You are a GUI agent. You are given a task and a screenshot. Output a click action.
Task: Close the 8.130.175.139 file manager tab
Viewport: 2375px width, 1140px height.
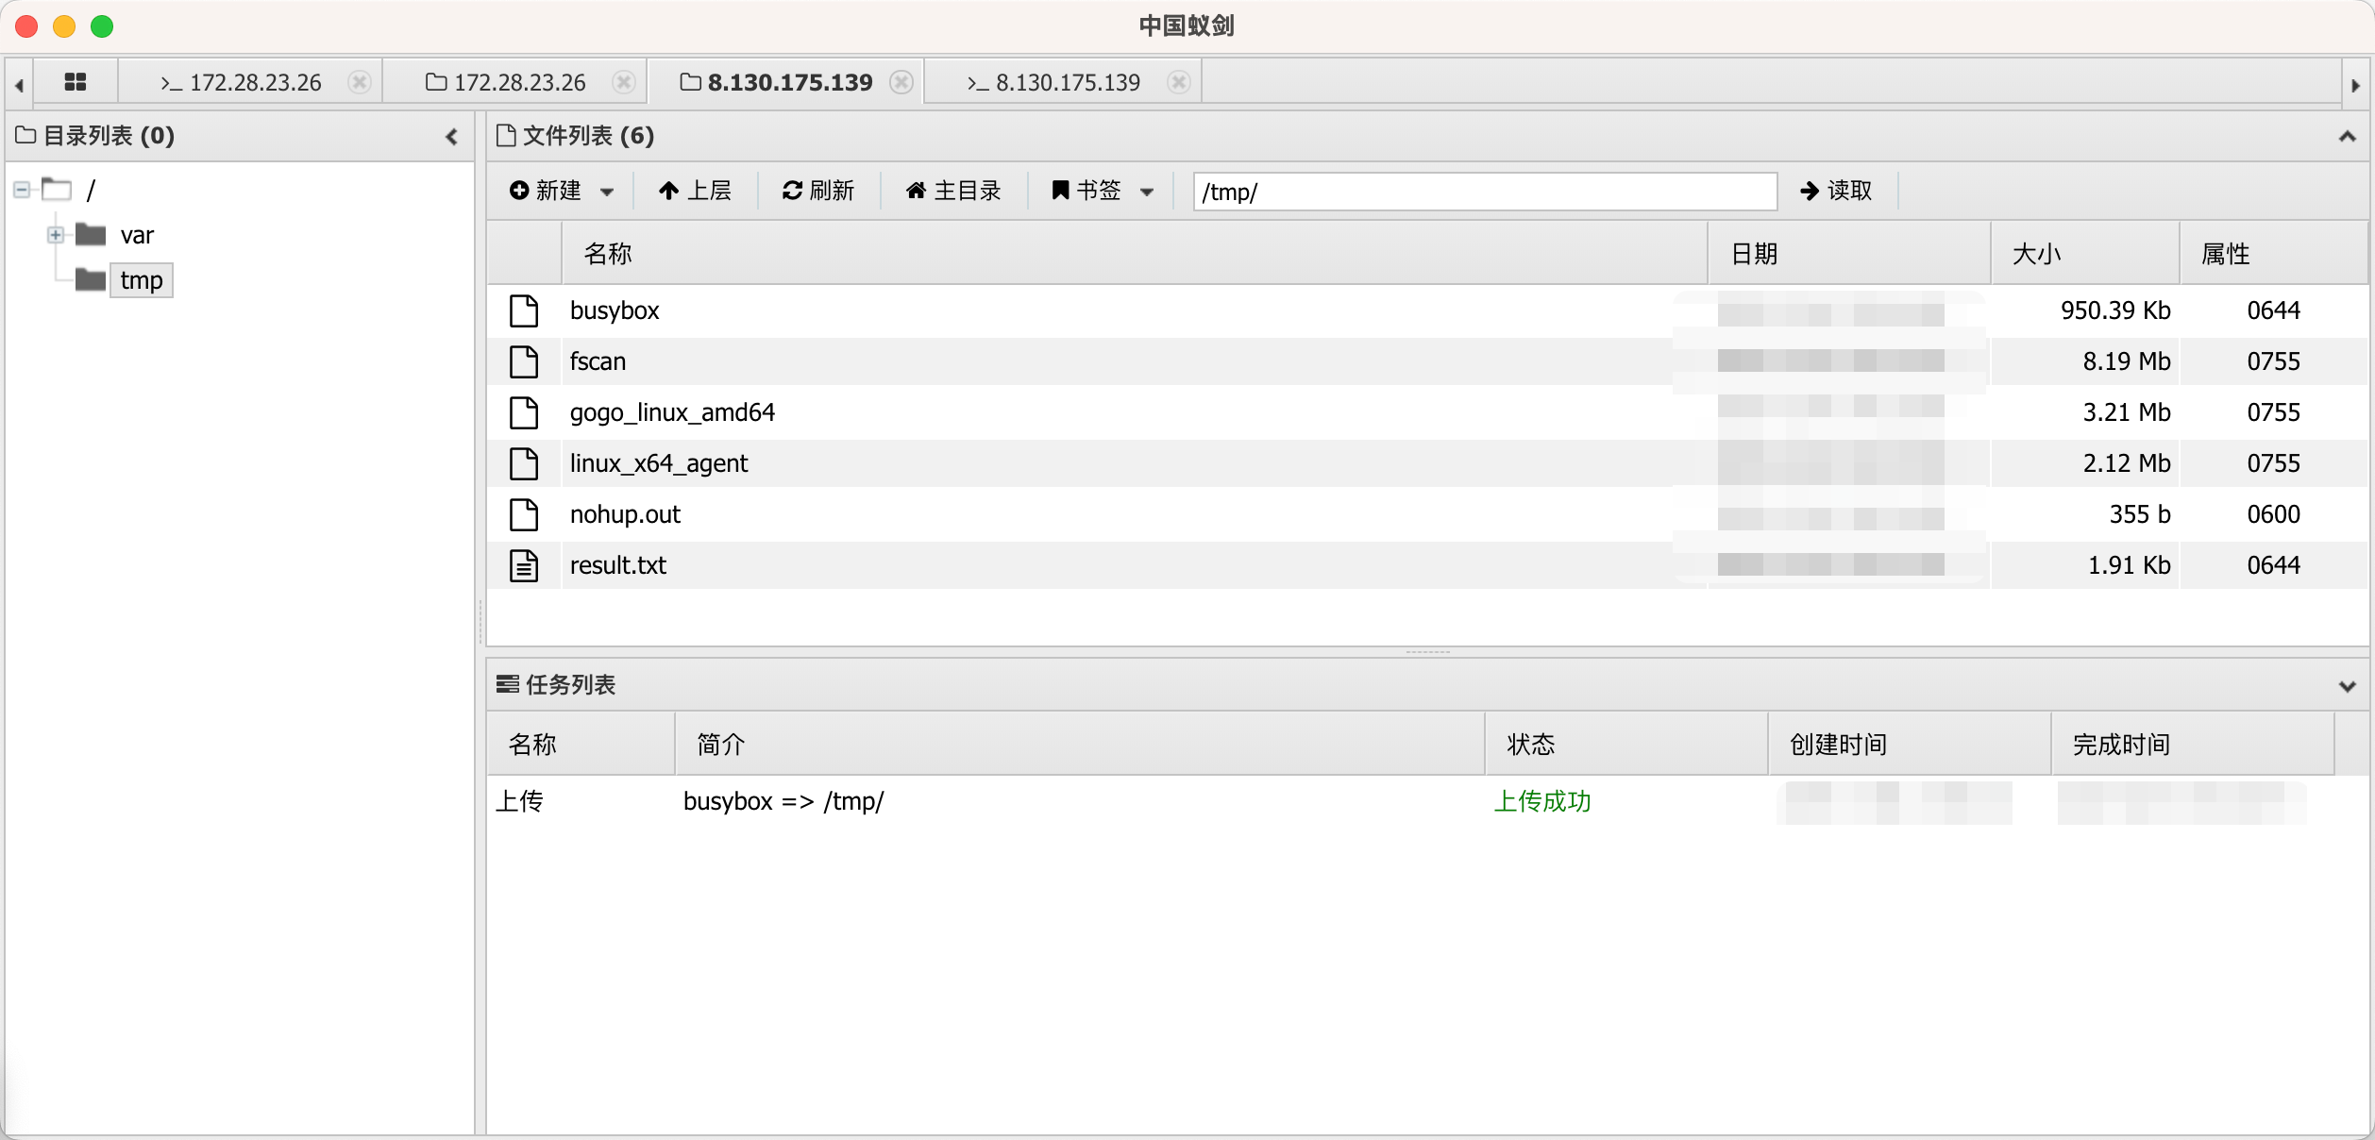tap(901, 82)
